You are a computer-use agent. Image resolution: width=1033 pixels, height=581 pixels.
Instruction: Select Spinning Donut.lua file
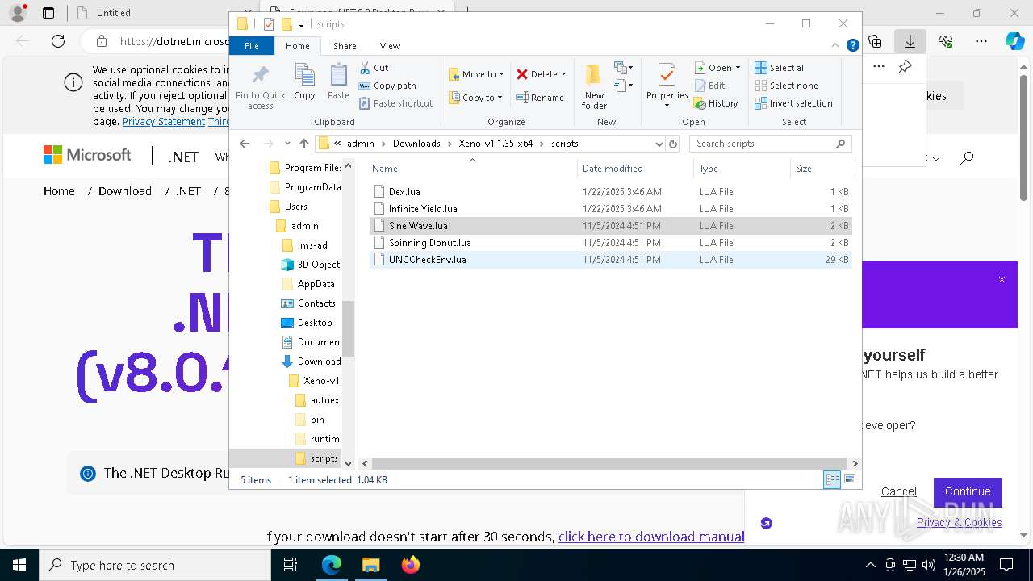[x=610, y=243]
